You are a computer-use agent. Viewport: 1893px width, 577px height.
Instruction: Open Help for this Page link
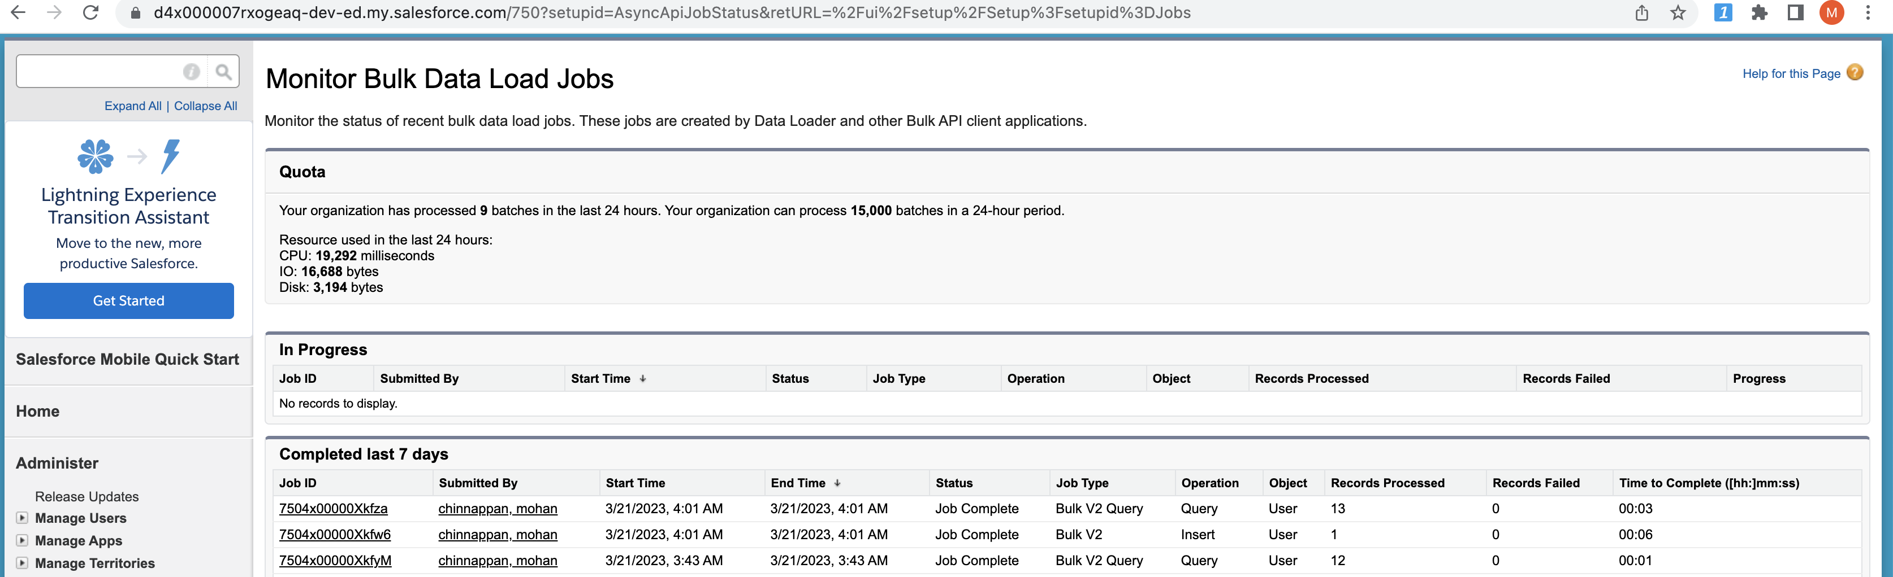1791,73
